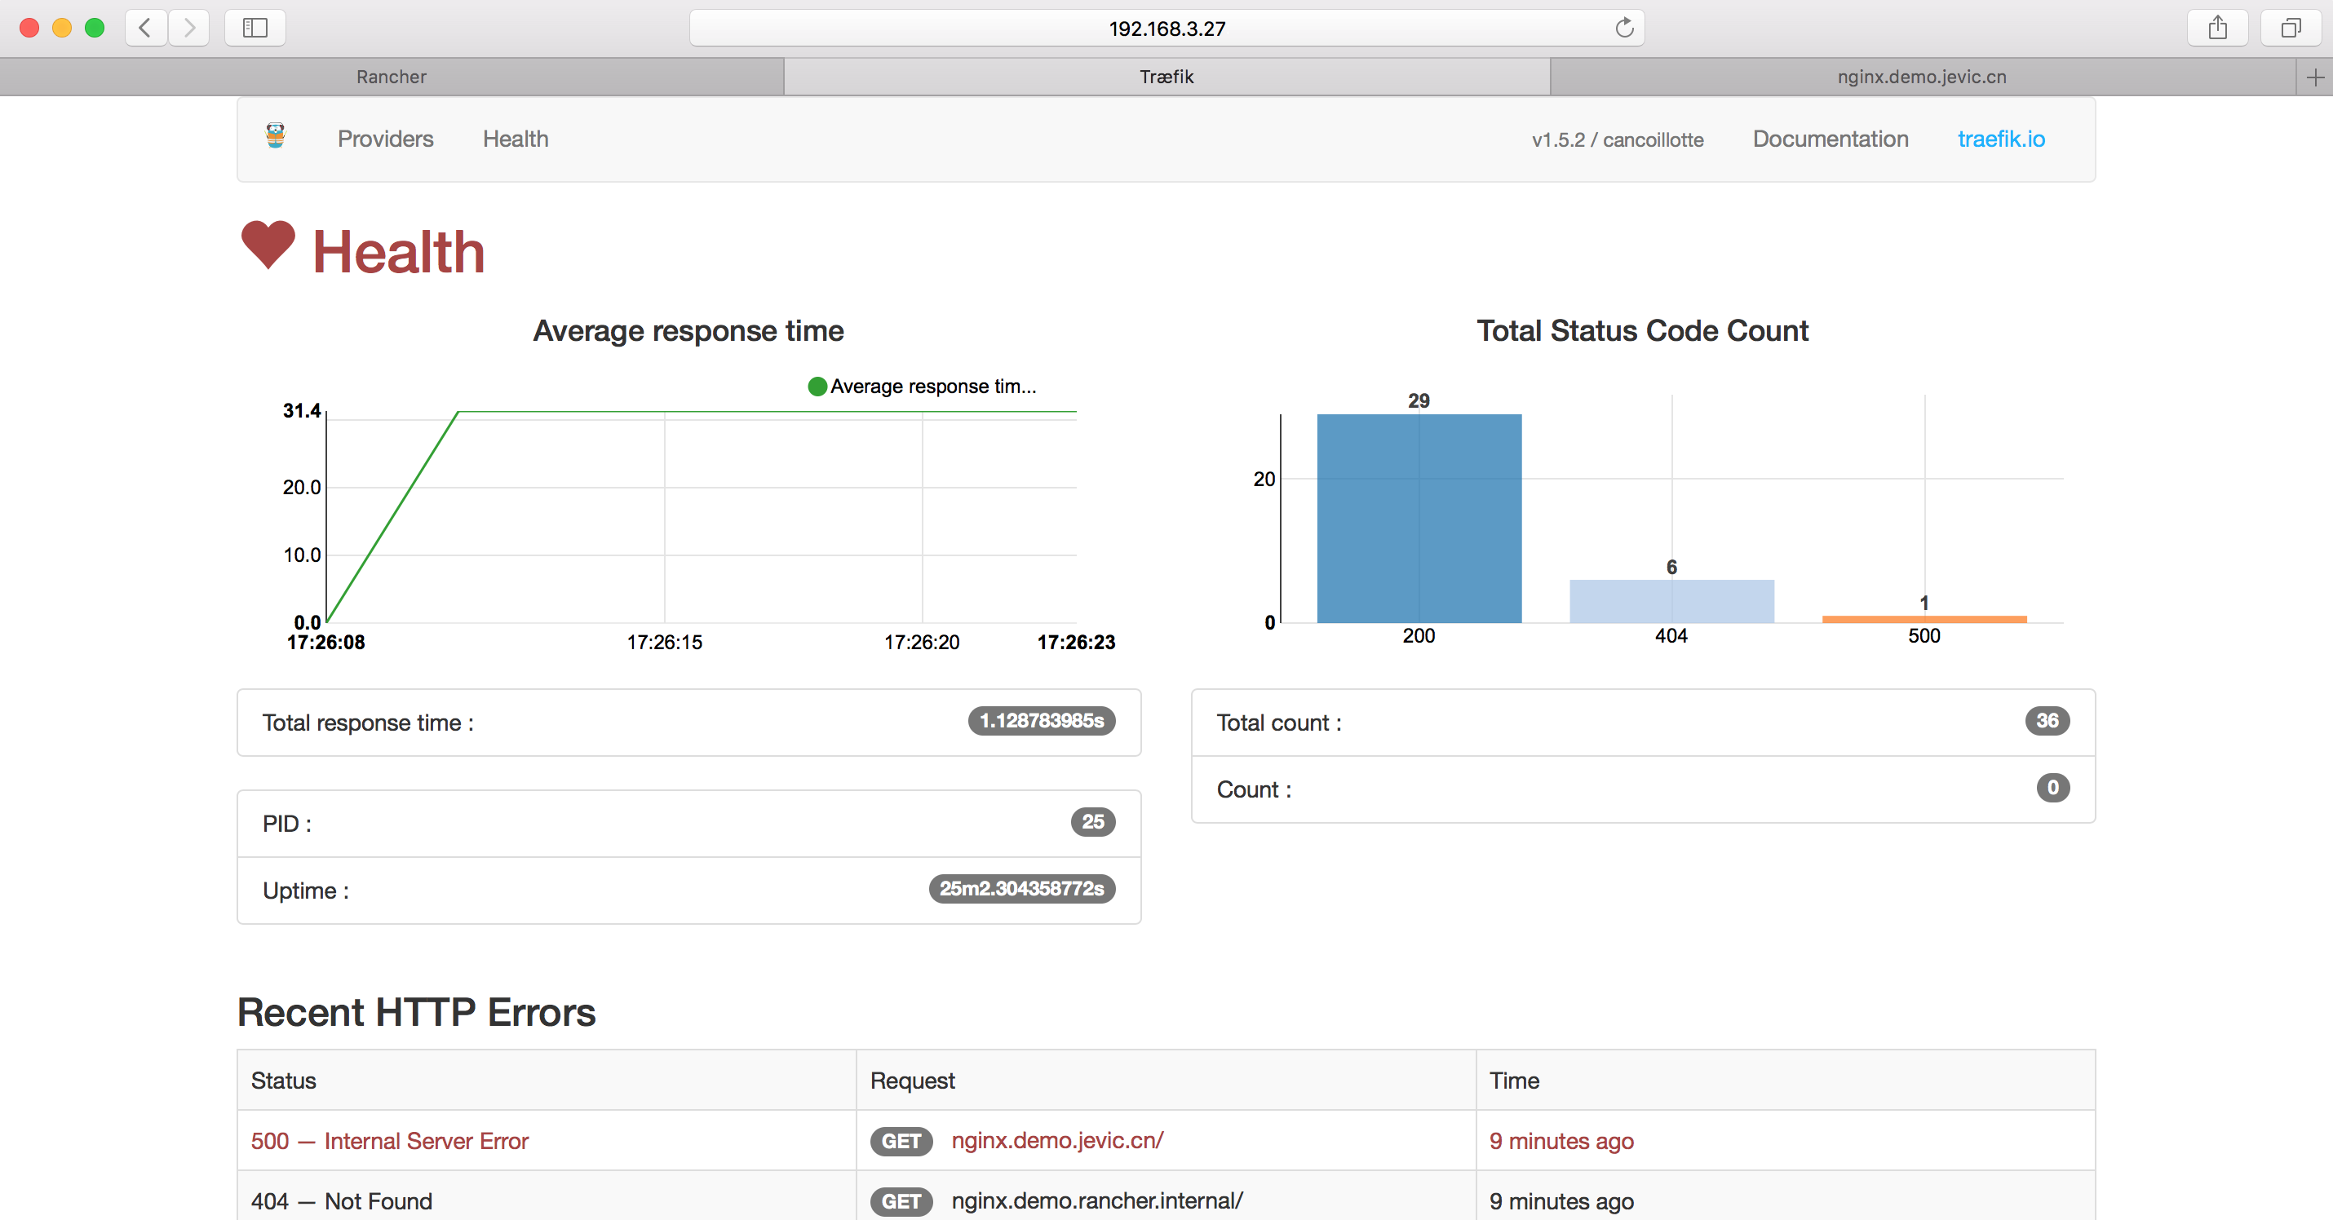This screenshot has width=2333, height=1220.
Task: Click the Traefik gopher logo icon
Action: [x=276, y=136]
